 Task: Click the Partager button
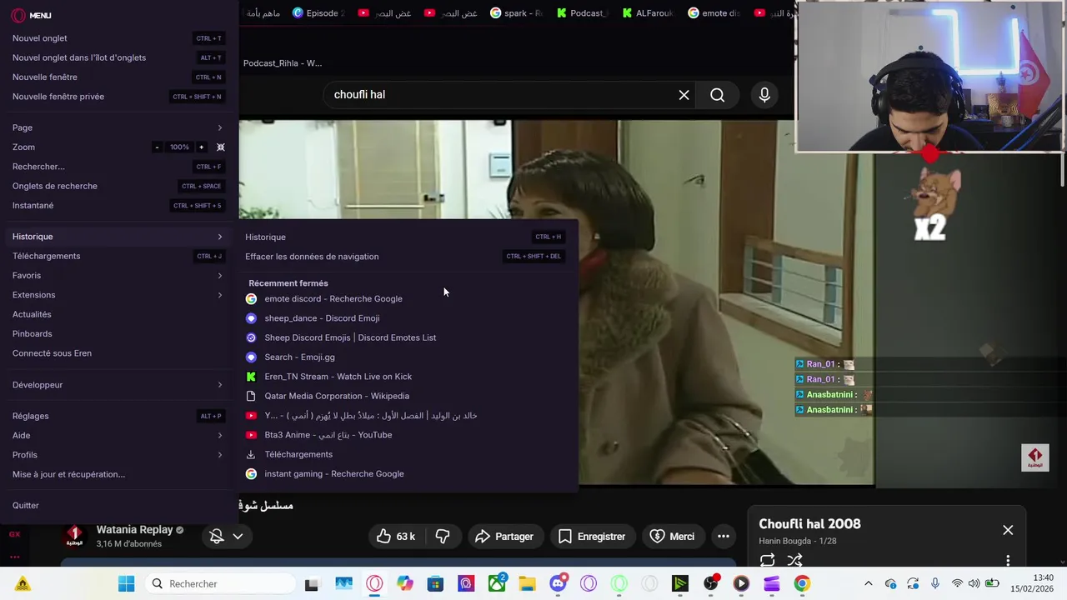[503, 537]
